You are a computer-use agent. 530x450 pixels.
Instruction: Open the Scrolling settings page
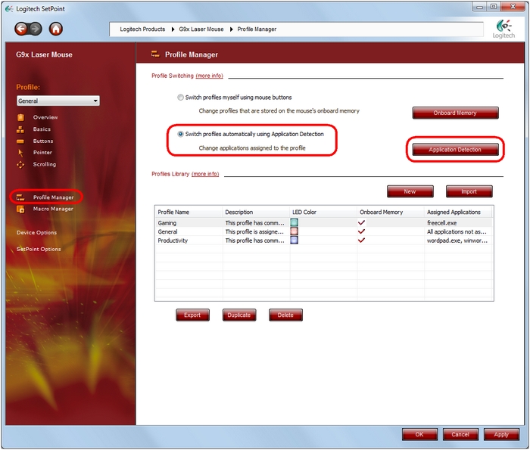[45, 164]
